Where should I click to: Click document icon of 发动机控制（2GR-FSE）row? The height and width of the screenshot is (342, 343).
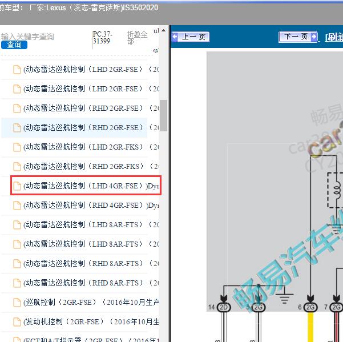17,322
